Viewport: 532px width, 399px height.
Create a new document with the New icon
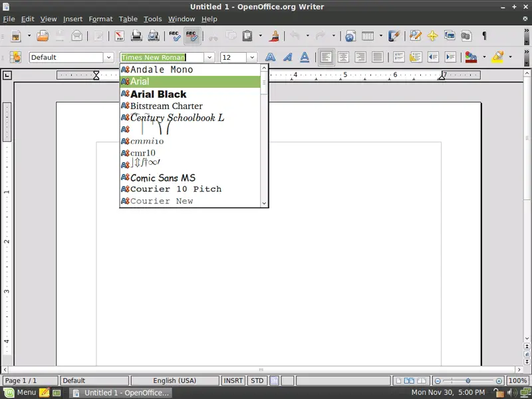(15, 36)
